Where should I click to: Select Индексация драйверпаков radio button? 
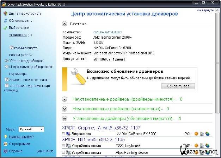click(x=7, y=66)
